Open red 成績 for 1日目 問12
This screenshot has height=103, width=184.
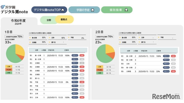[82, 97]
